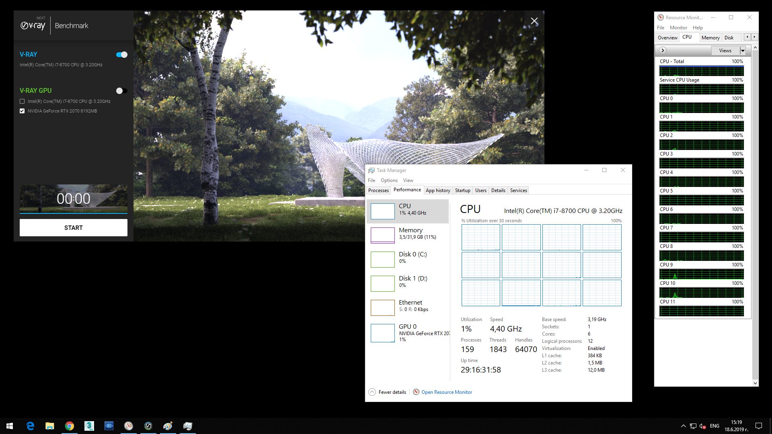Click the Open Resource Monitor link
This screenshot has height=434, width=772.
tap(447, 392)
